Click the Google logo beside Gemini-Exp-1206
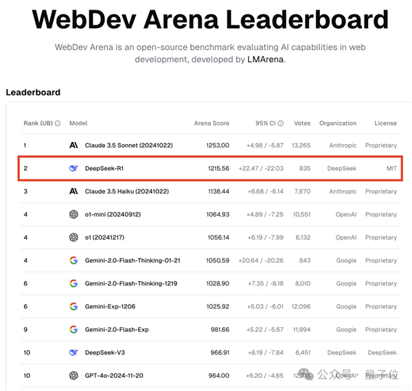This screenshot has width=412, height=391. click(73, 307)
